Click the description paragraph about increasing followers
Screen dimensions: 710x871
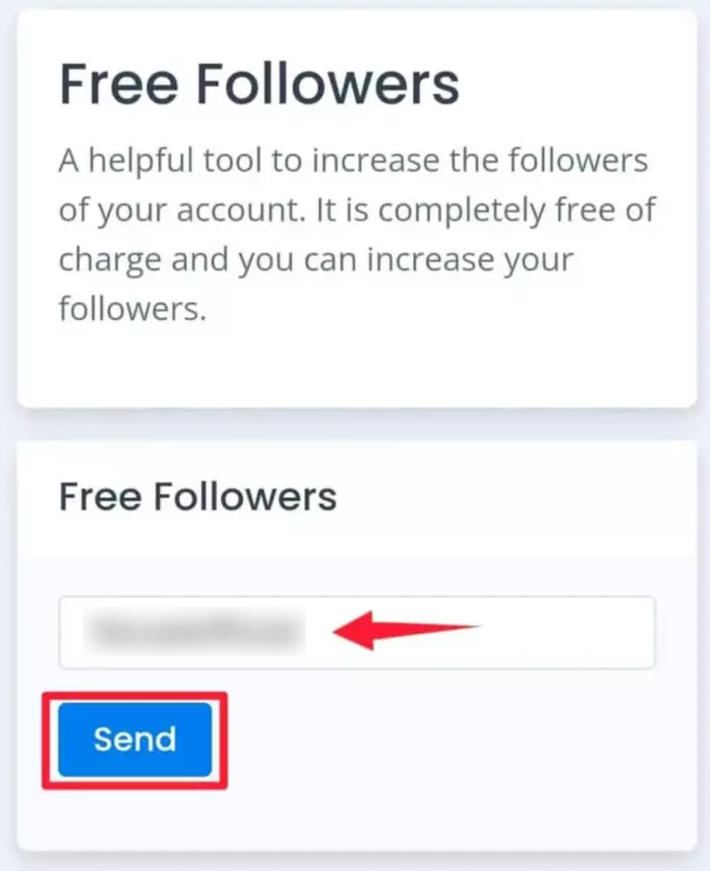click(x=357, y=234)
